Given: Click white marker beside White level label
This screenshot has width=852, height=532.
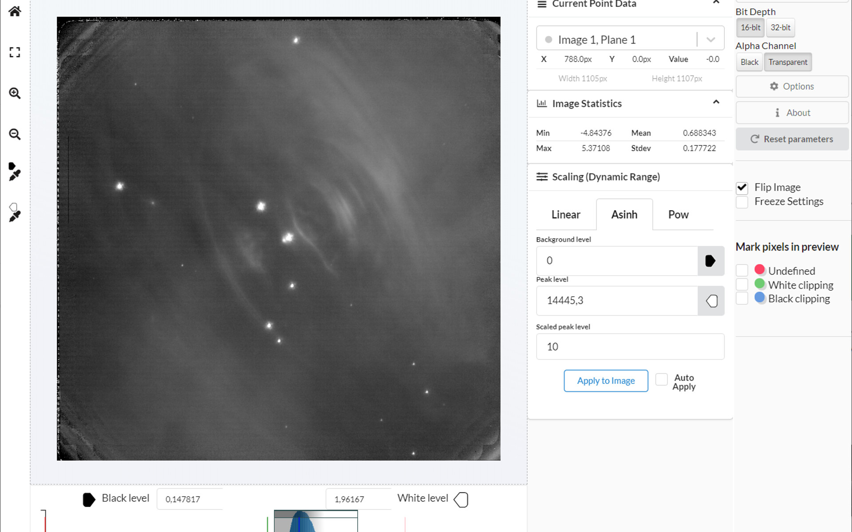Looking at the screenshot, I should click(461, 500).
